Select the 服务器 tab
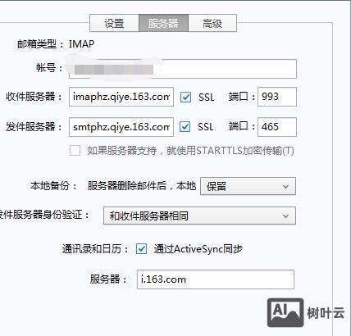 tap(163, 23)
